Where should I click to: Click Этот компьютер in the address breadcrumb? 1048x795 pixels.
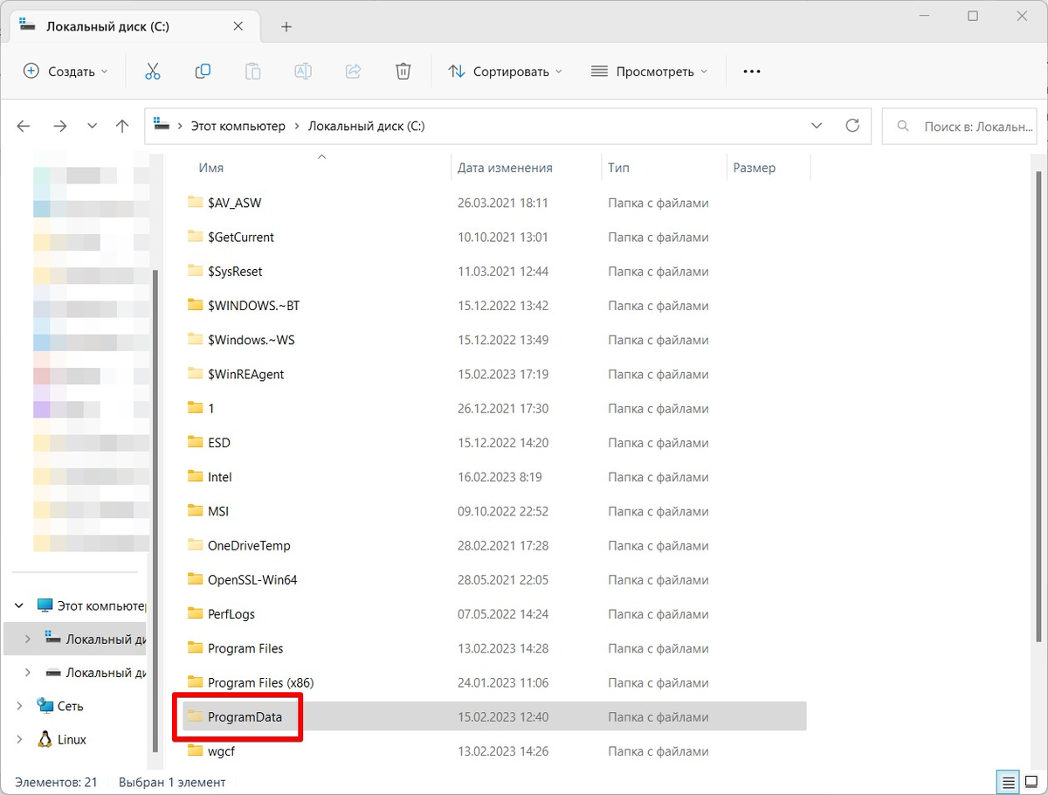click(238, 126)
